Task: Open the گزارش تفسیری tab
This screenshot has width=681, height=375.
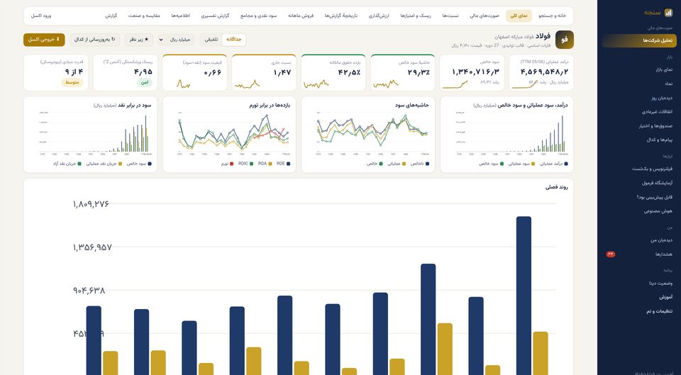Action: [x=215, y=16]
